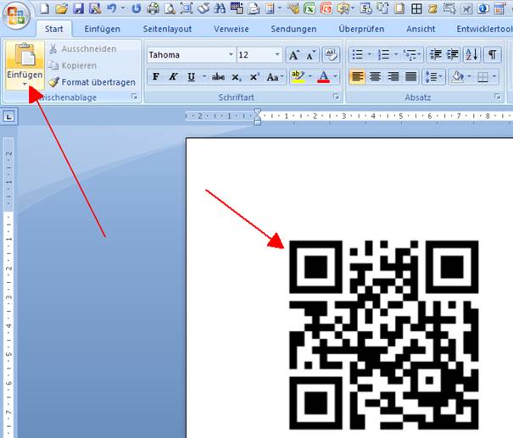Image resolution: width=513 pixels, height=438 pixels.
Task: Expand the Absatz dialog launcher
Action: (497, 97)
